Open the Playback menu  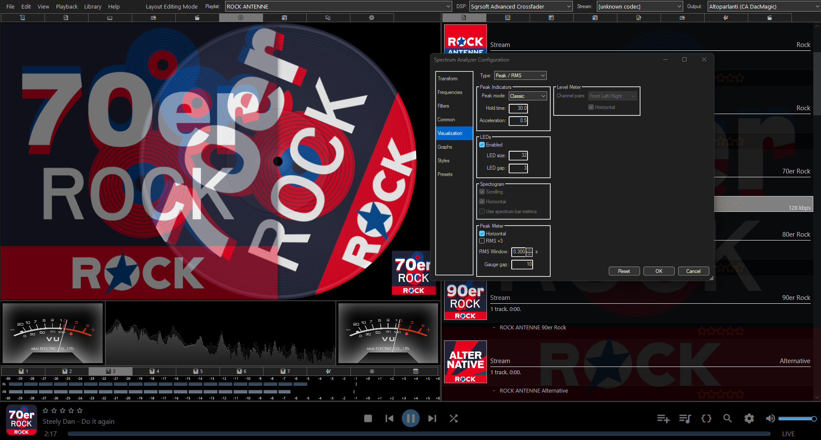click(x=67, y=6)
